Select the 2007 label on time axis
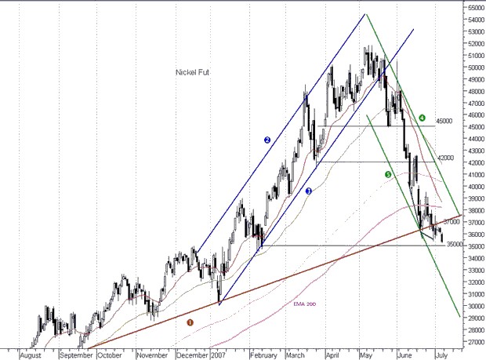The width and height of the screenshot is (486, 360). coord(219,355)
